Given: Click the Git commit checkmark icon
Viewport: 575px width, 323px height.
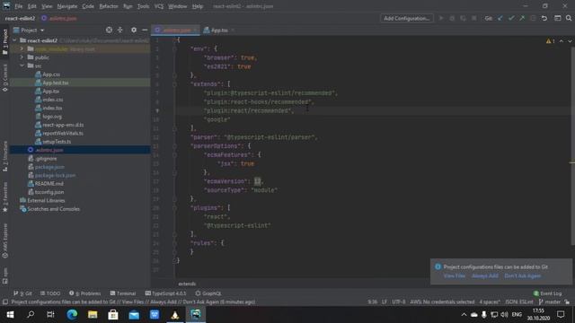Looking at the screenshot, I should click(511, 18).
